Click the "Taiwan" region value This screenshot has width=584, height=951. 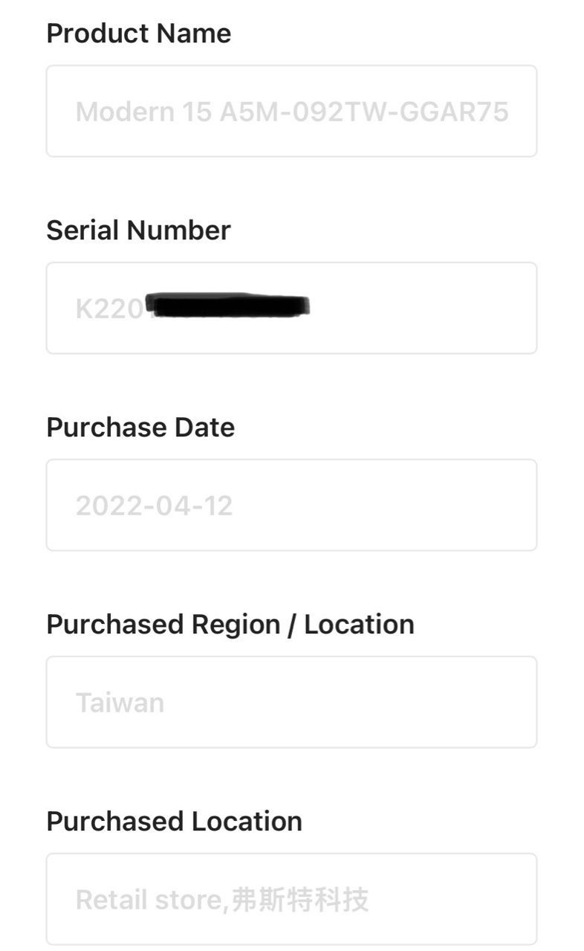(120, 703)
